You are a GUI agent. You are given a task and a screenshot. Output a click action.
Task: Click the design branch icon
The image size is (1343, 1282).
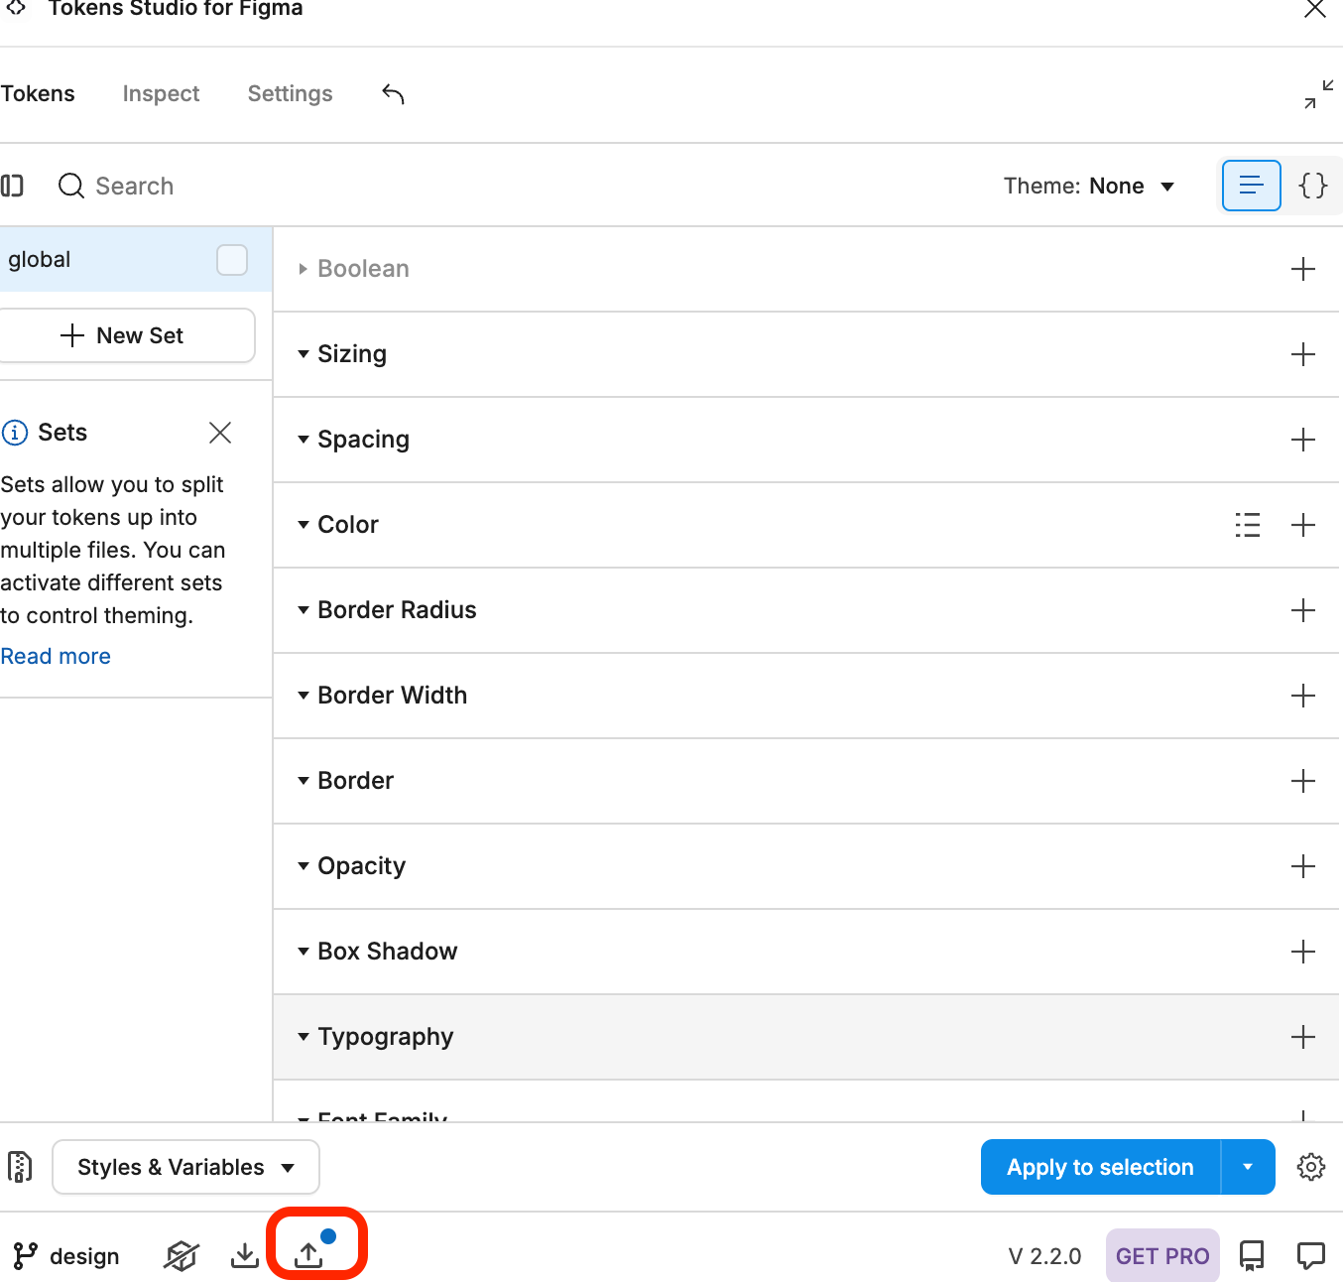pyautogui.click(x=25, y=1256)
